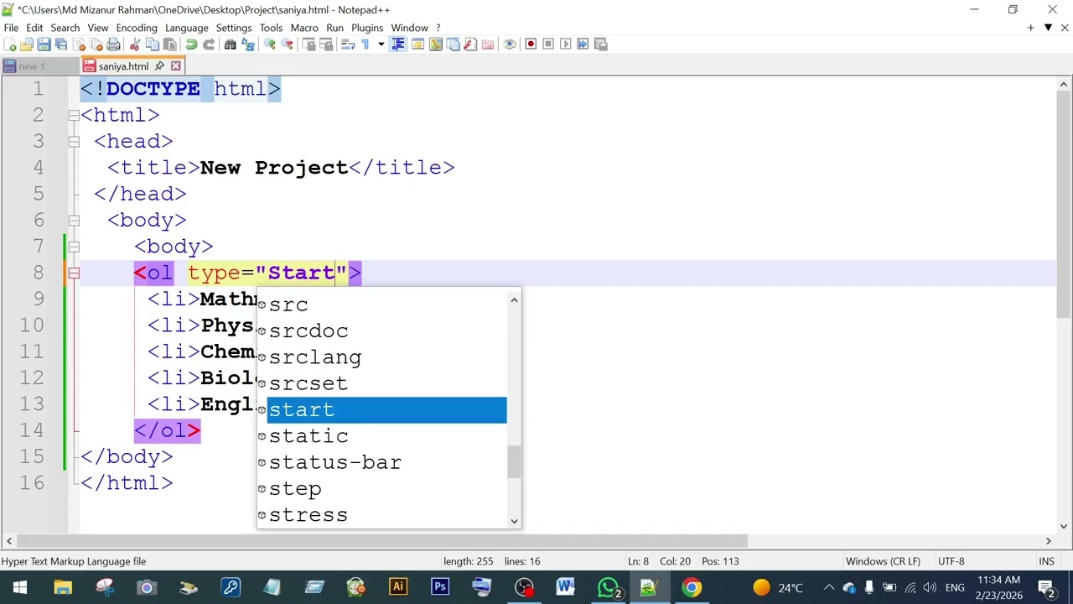Toggle the indent guide toolbar icon
Screen dimensions: 1073x604
pyautogui.click(x=398, y=44)
